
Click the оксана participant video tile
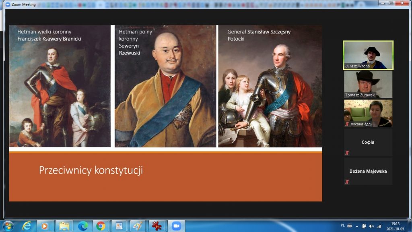[x=368, y=113]
